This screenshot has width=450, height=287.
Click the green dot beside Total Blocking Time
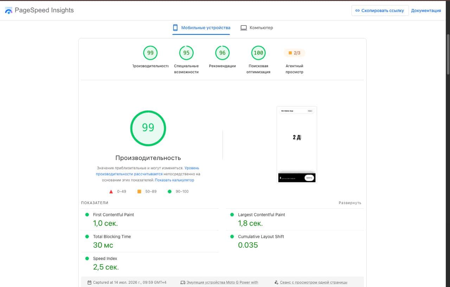point(87,236)
